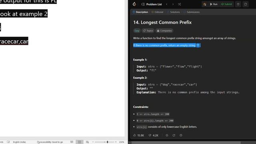Viewport: 256px width, 144px height.
Task: Open the Problem List panel
Action: click(151, 4)
